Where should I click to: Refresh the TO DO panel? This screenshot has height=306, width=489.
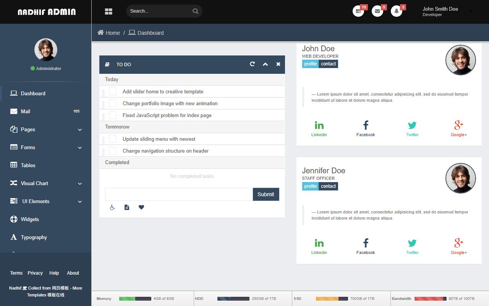(252, 64)
